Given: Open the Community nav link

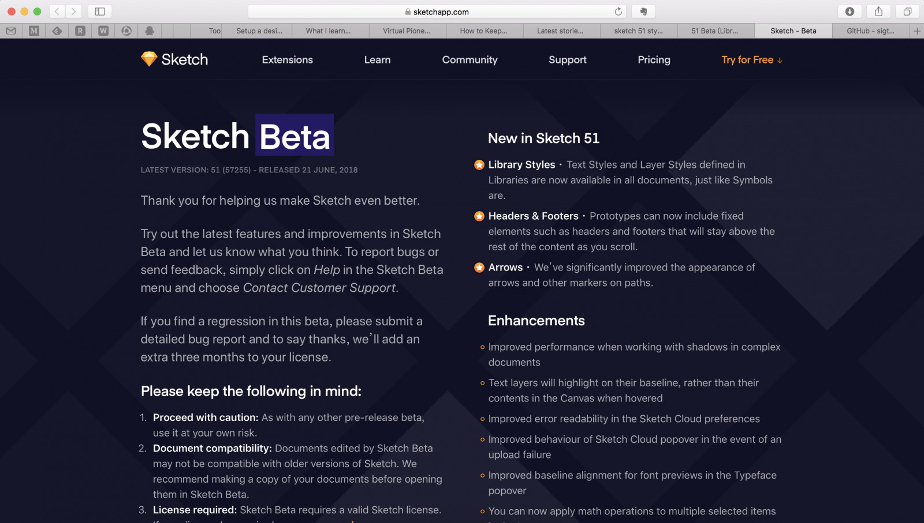Looking at the screenshot, I should (x=470, y=60).
